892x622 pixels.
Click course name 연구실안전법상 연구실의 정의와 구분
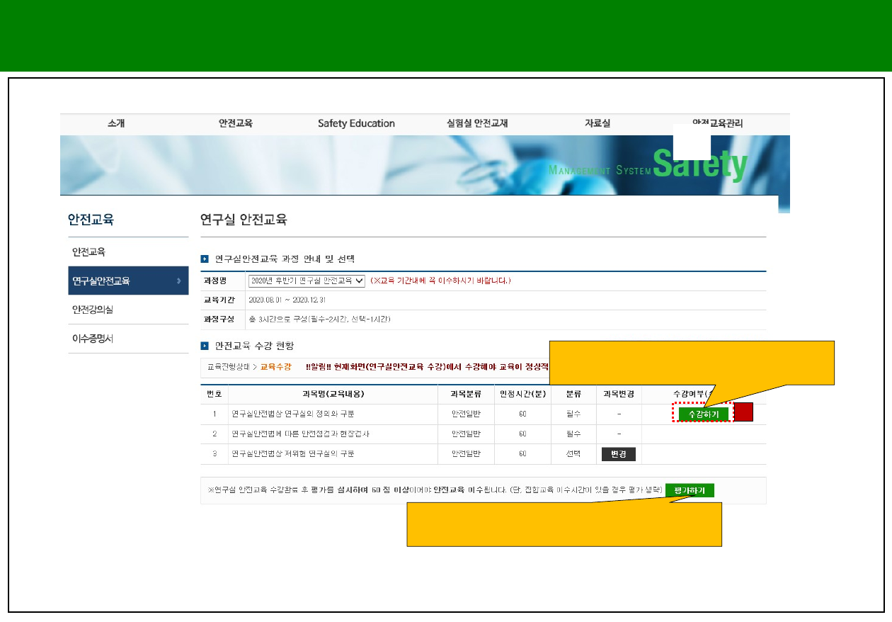pos(292,414)
